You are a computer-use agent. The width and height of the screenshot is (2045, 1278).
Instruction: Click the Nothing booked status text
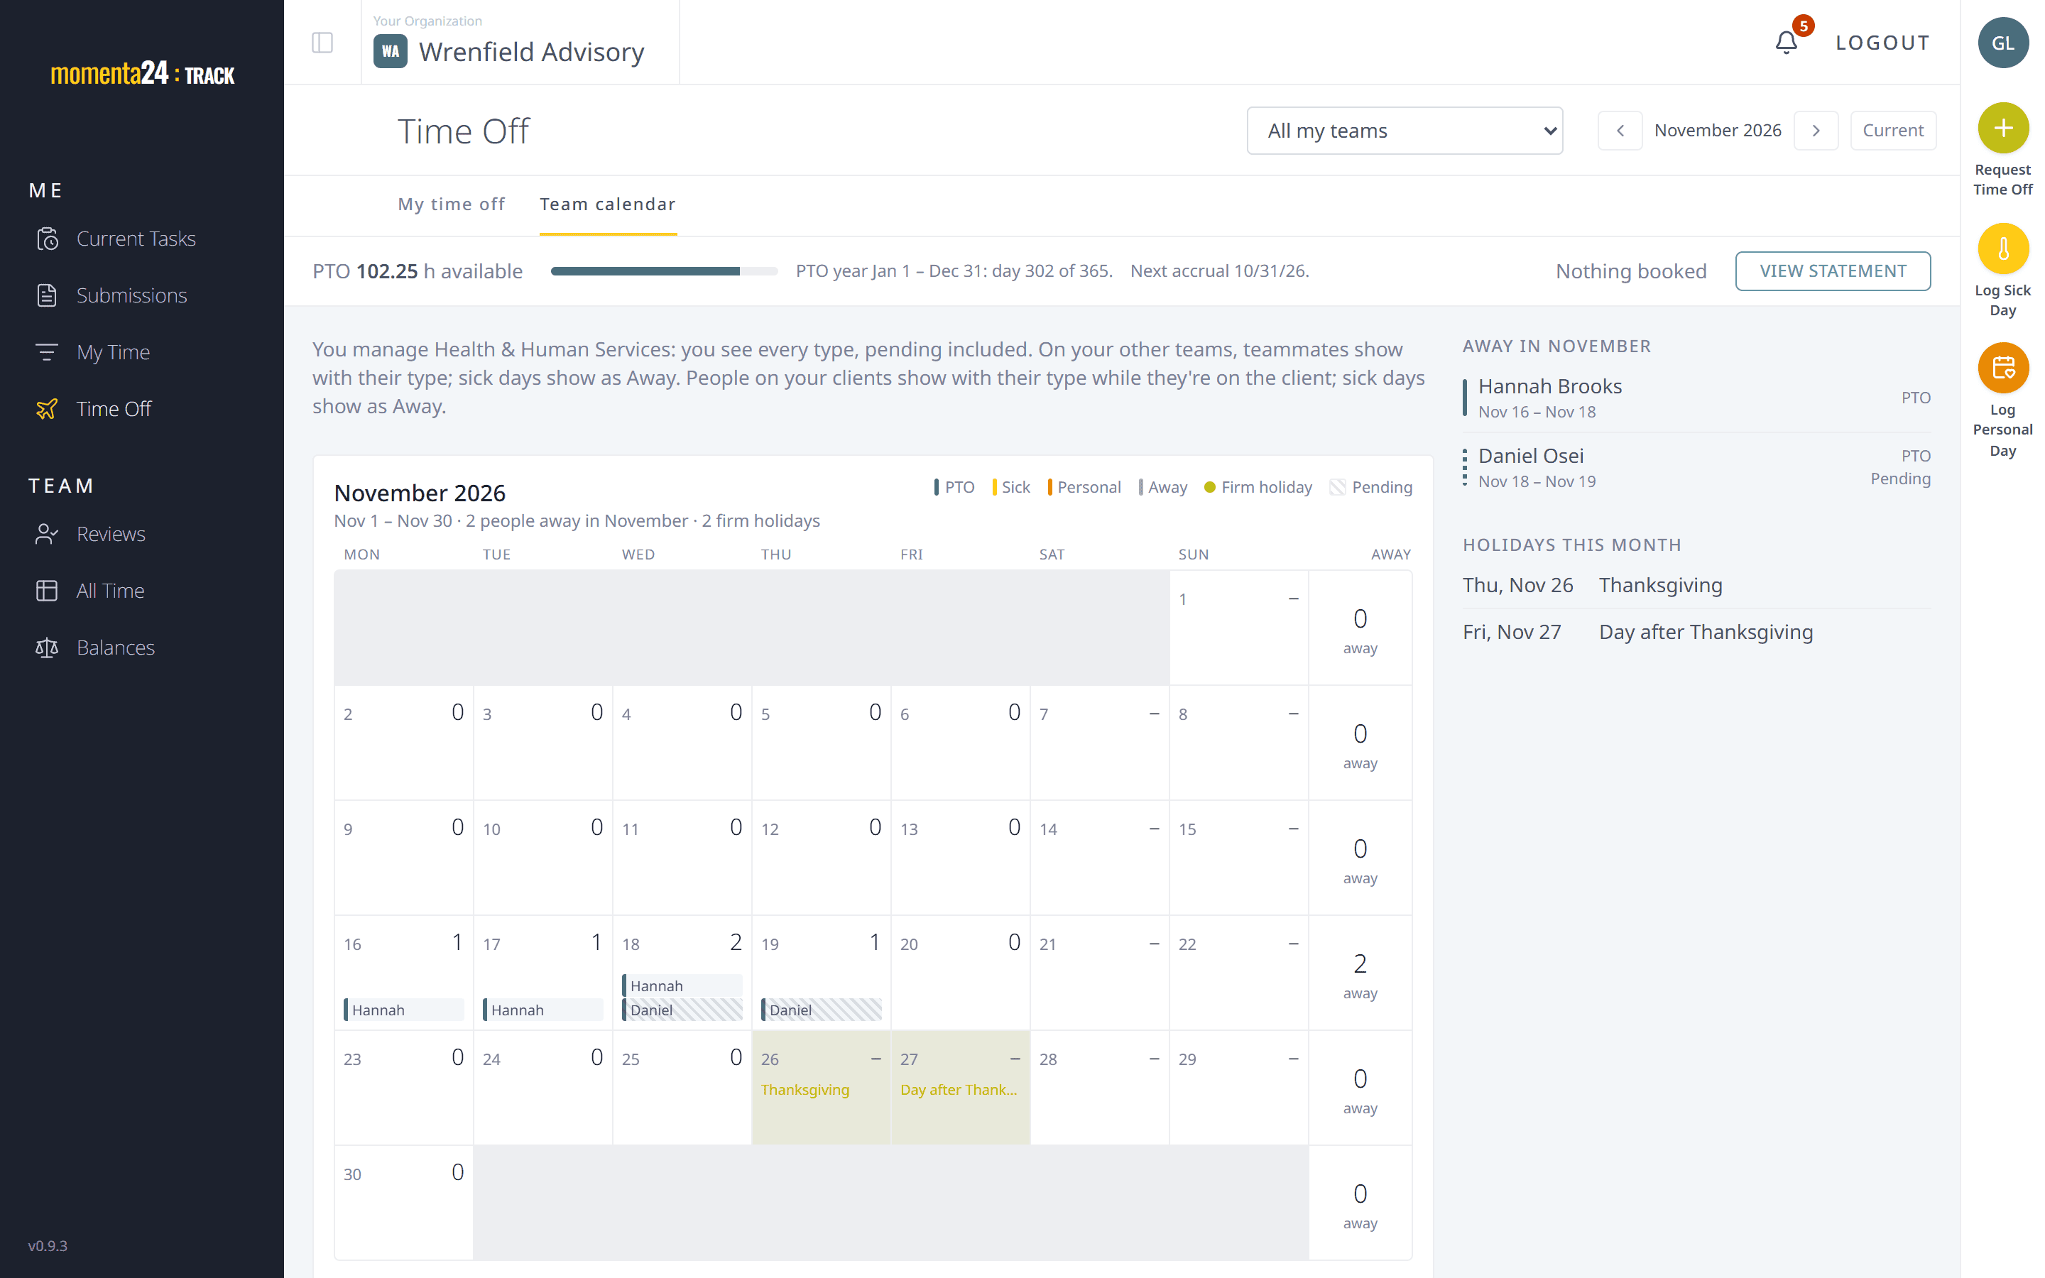point(1630,271)
